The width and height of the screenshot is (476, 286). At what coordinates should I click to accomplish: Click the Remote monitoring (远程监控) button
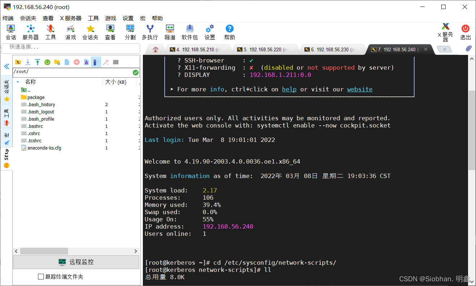76,262
